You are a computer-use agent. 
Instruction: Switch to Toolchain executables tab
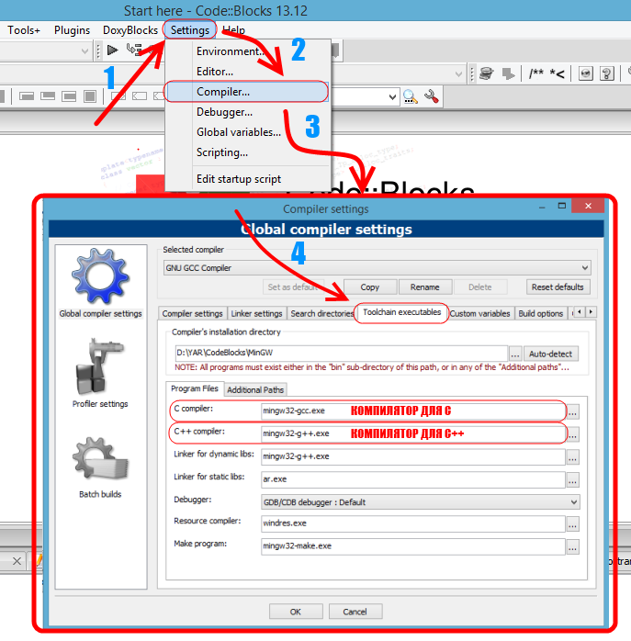pyautogui.click(x=401, y=312)
